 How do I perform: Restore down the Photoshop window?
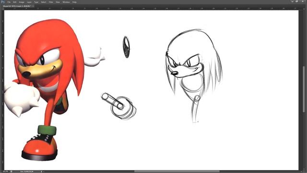297,1
